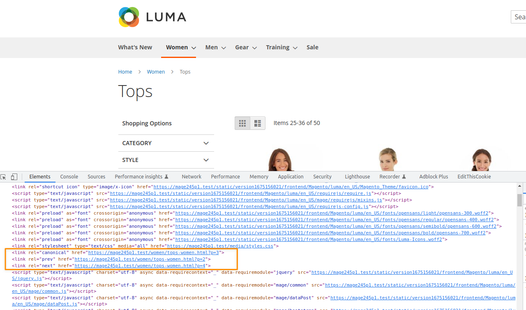Switch to the Network tab

click(191, 177)
